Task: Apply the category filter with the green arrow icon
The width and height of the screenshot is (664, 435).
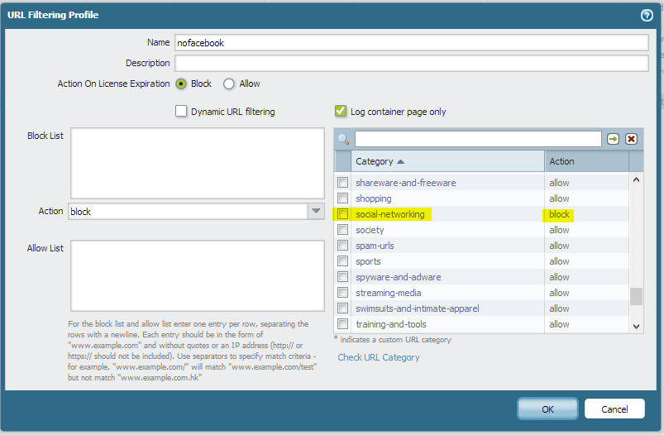Action: (613, 139)
